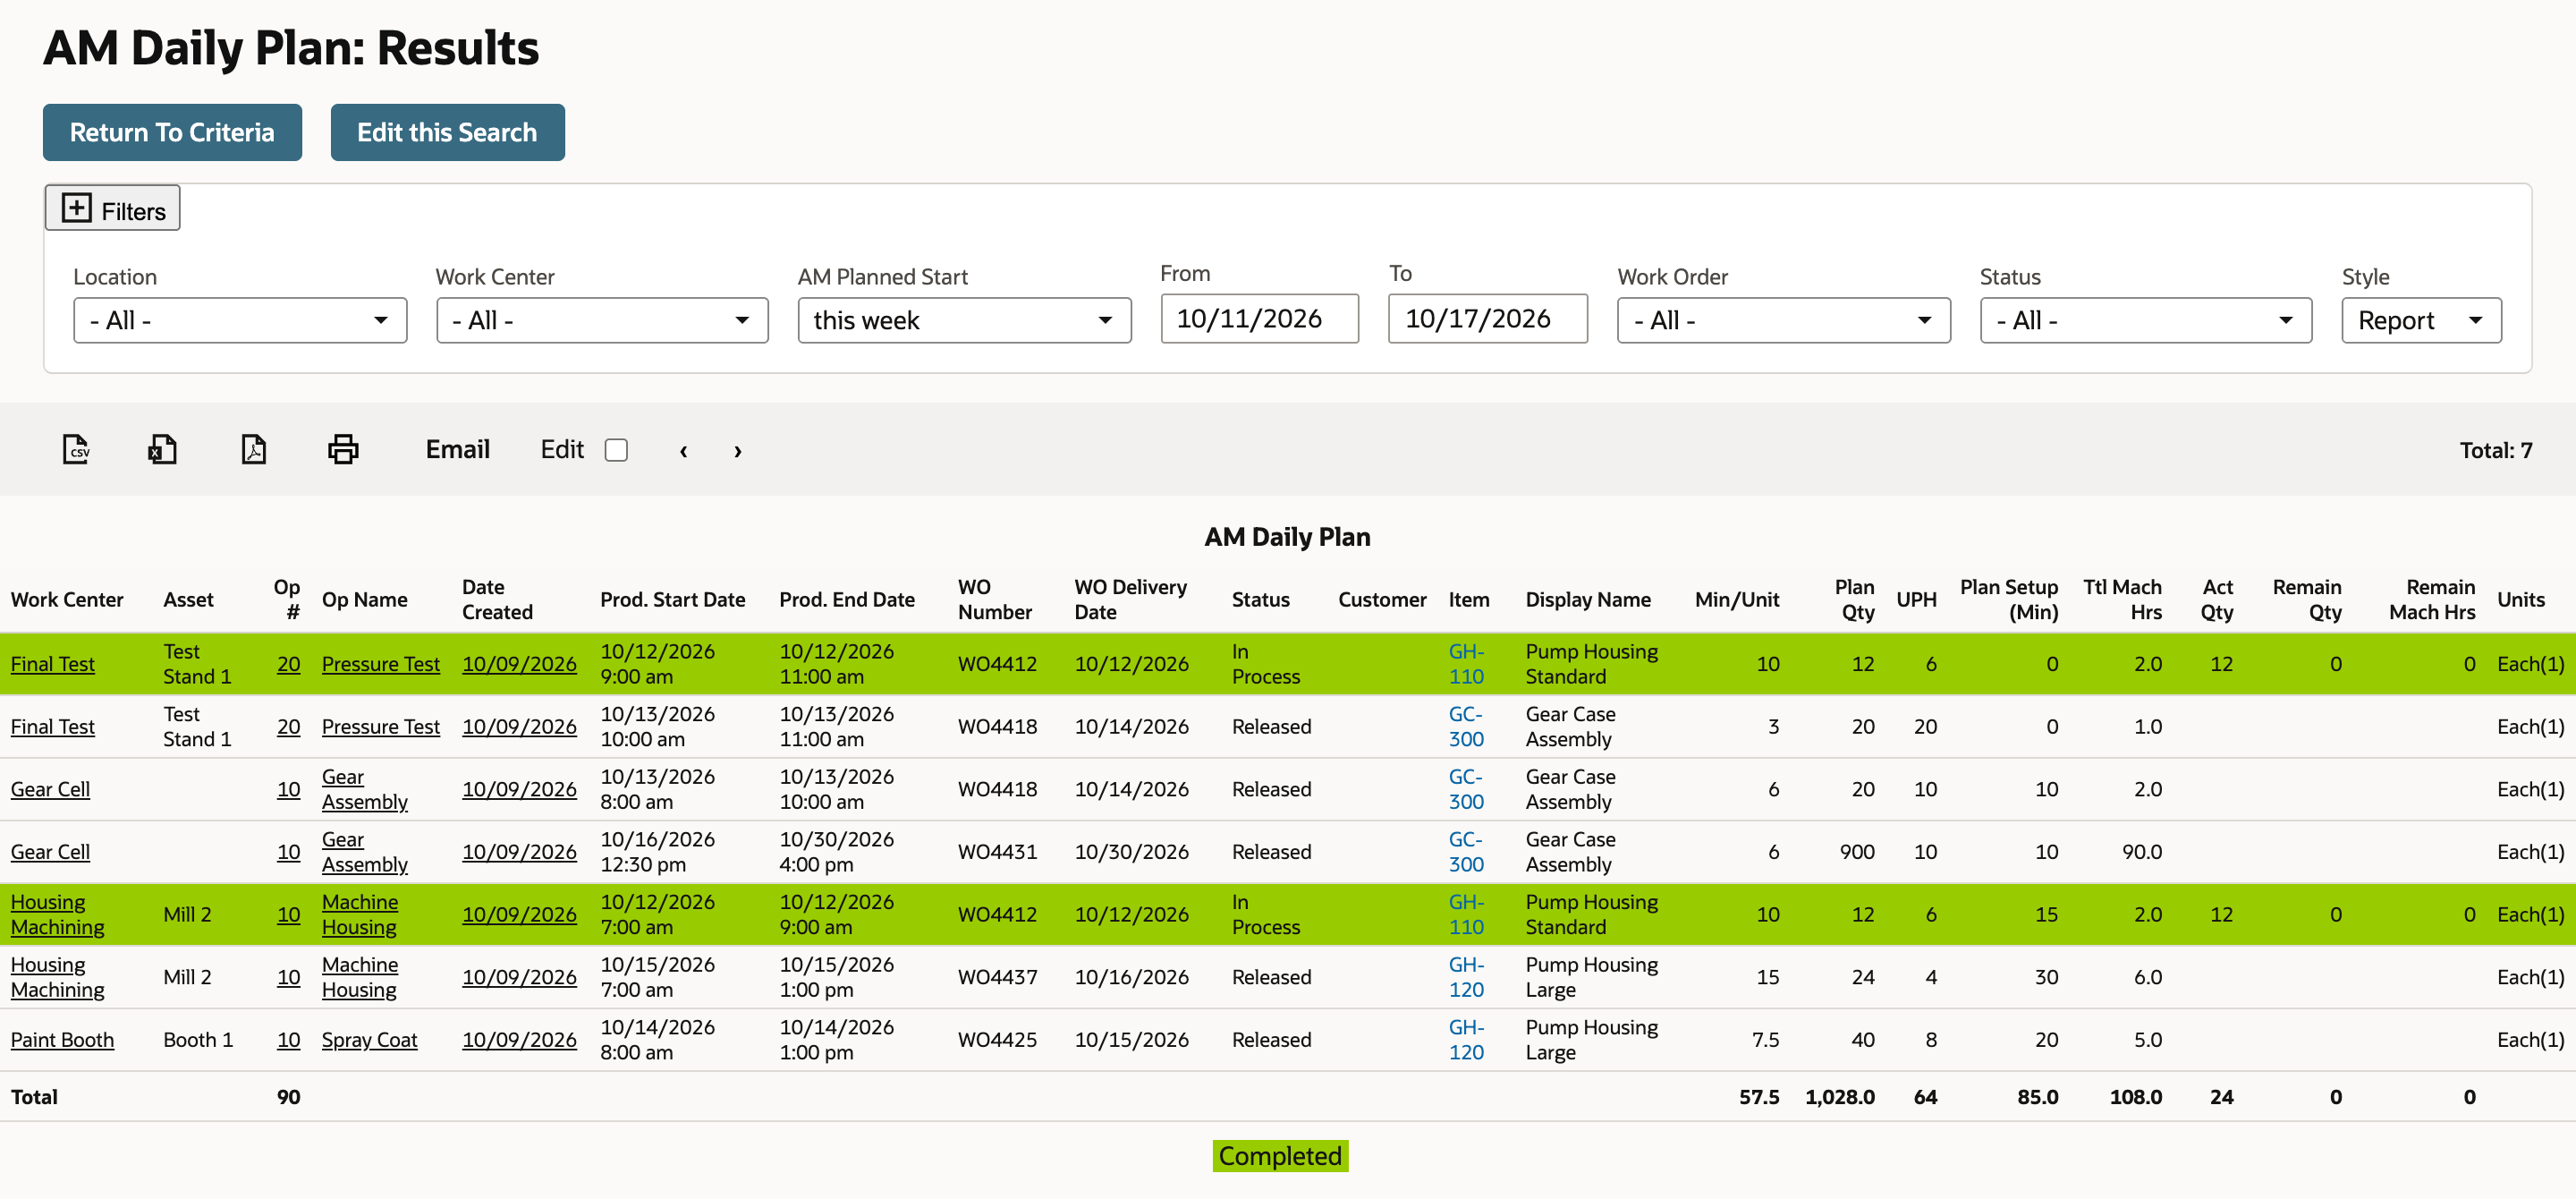The image size is (2576, 1199).
Task: Expand the Filters section
Action: pyautogui.click(x=113, y=209)
